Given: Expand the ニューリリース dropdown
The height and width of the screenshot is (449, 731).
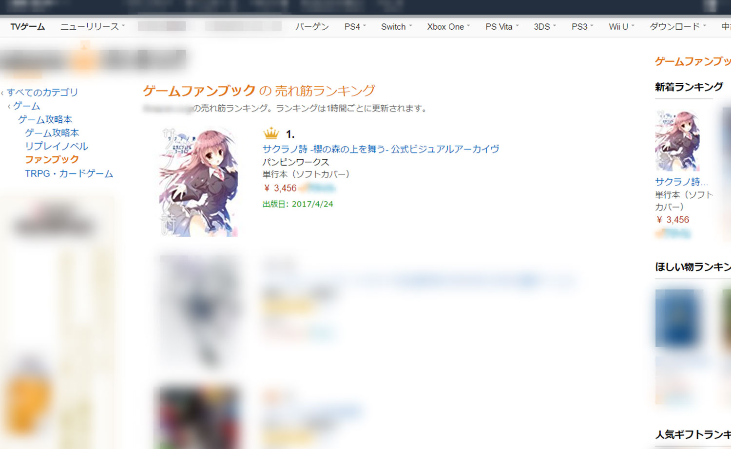Looking at the screenshot, I should 93,27.
